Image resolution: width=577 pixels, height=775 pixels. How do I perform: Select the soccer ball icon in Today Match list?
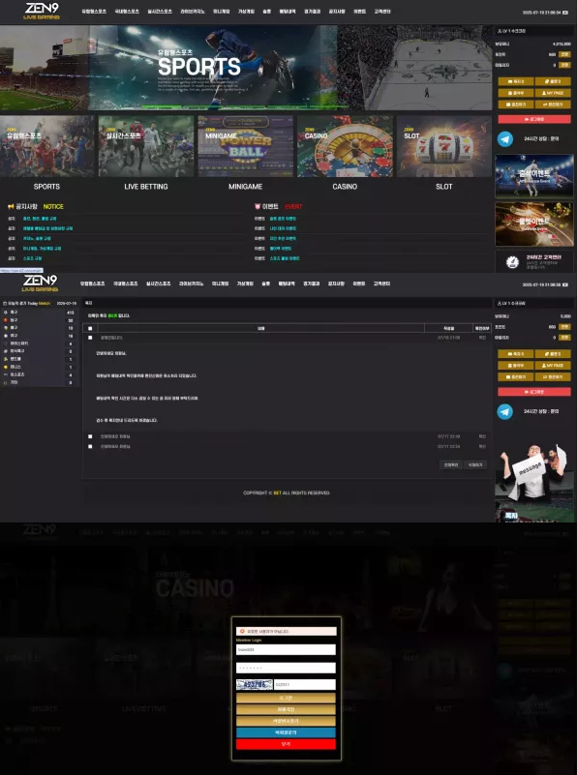tap(6, 313)
